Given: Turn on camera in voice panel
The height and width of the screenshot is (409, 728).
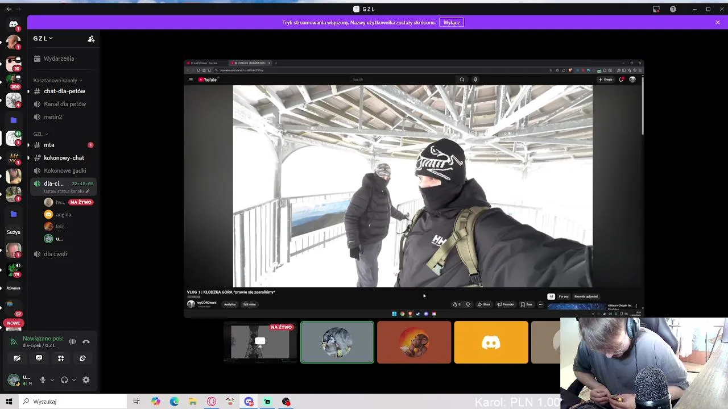Looking at the screenshot, I should tap(17, 358).
